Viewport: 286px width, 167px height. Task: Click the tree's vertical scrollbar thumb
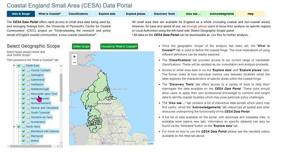click(x=61, y=88)
